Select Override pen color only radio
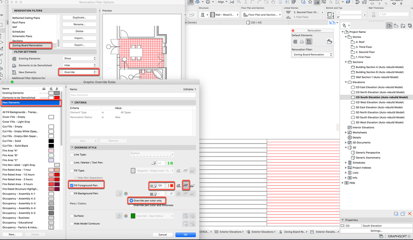 tap(131, 200)
